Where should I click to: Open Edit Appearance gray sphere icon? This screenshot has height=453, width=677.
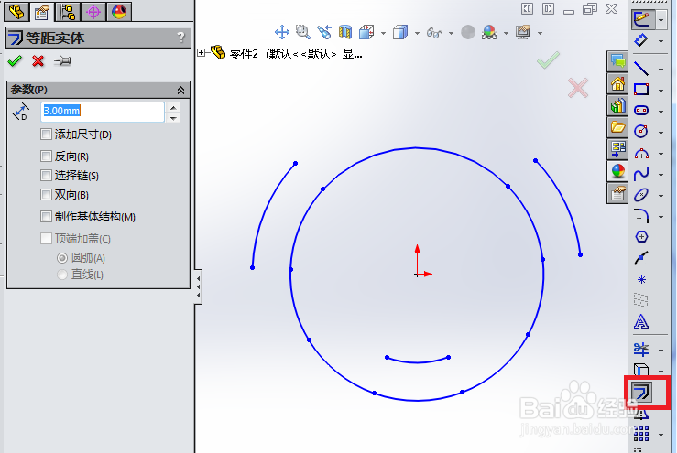pos(468,32)
